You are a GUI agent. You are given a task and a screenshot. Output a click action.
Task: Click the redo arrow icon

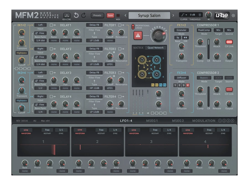pyautogui.click(x=84, y=15)
